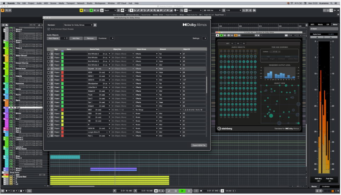Screen dimensions: 341x195
Task: Open Binaural dropdown for Squeek row
Action: point(170,69)
